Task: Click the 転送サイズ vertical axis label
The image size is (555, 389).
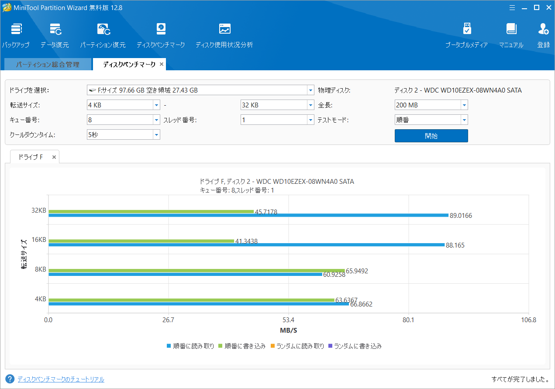Action: pos(24,254)
